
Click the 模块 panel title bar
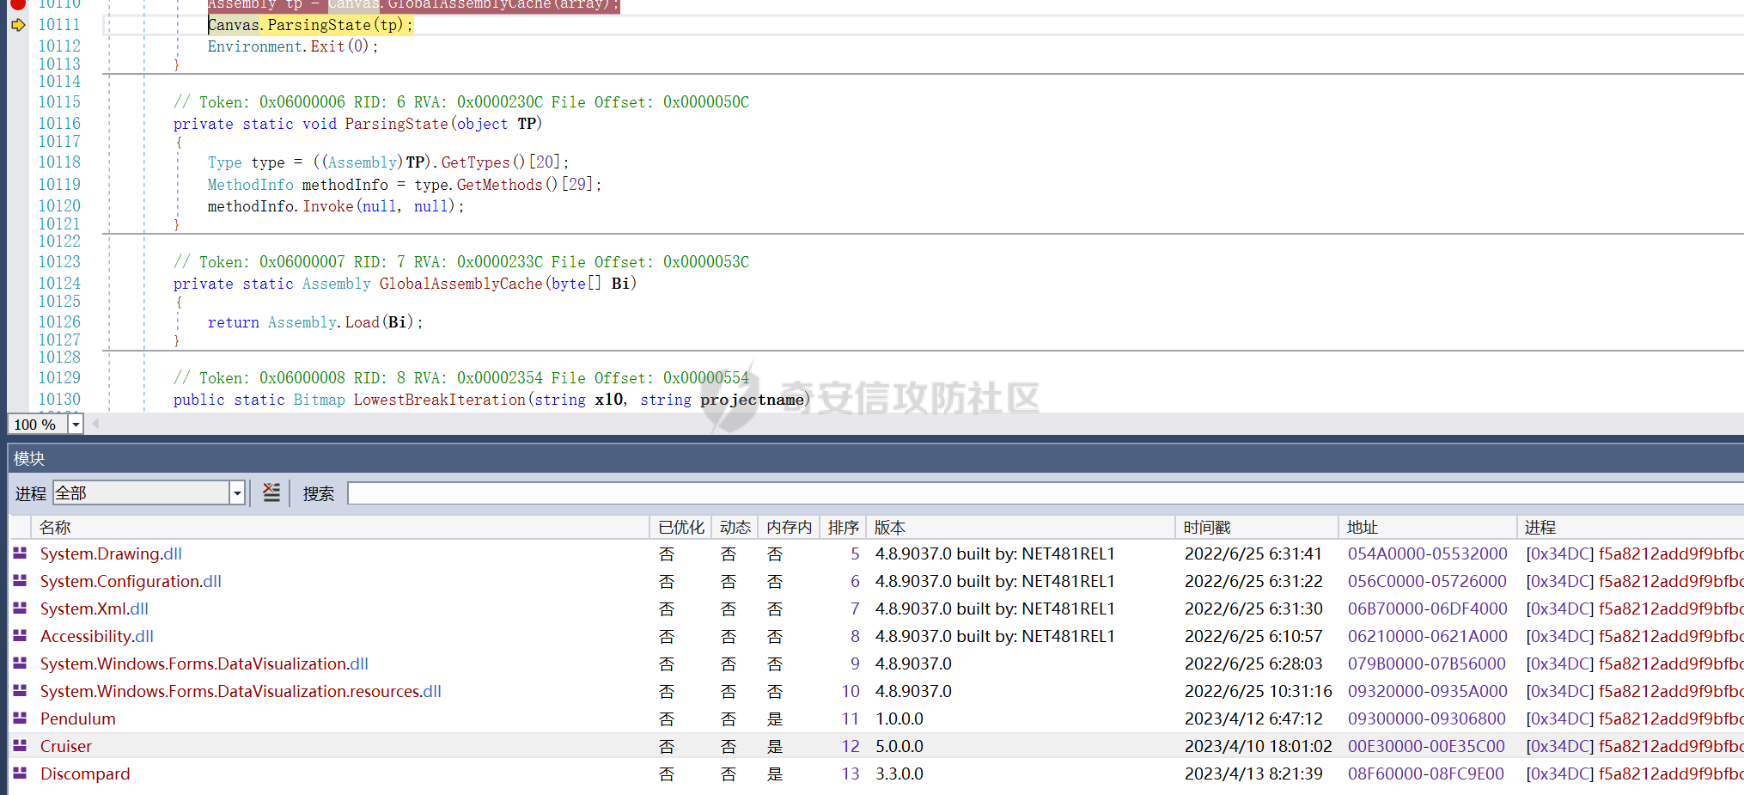click(875, 458)
